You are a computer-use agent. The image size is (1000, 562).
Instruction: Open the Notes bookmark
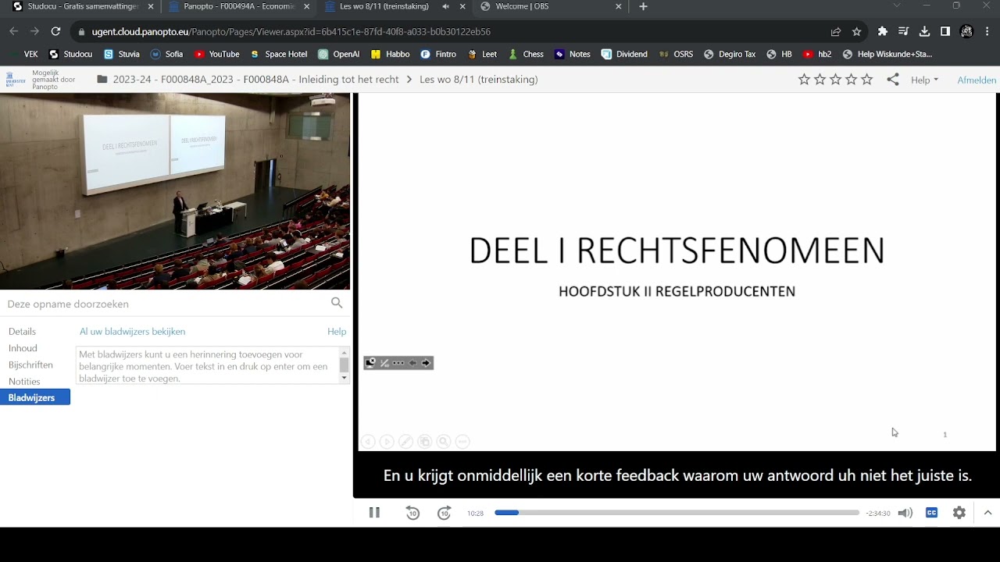tap(572, 55)
